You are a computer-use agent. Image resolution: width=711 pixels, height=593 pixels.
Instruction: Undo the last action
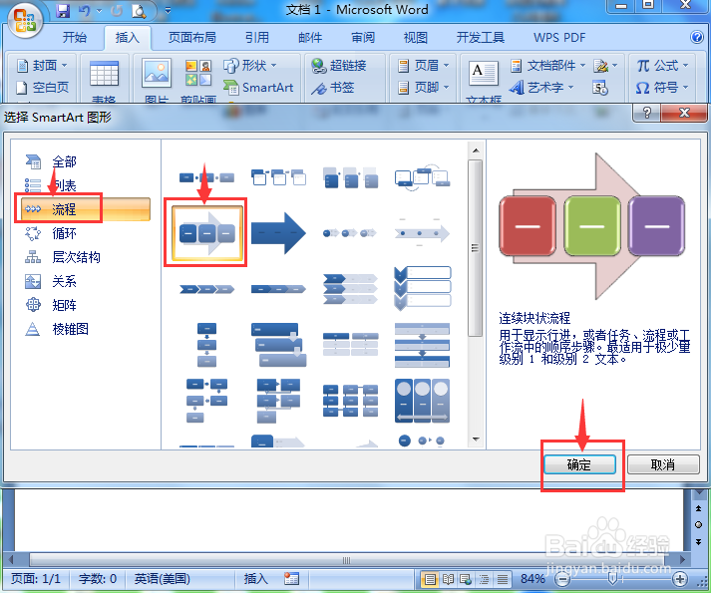[x=84, y=10]
